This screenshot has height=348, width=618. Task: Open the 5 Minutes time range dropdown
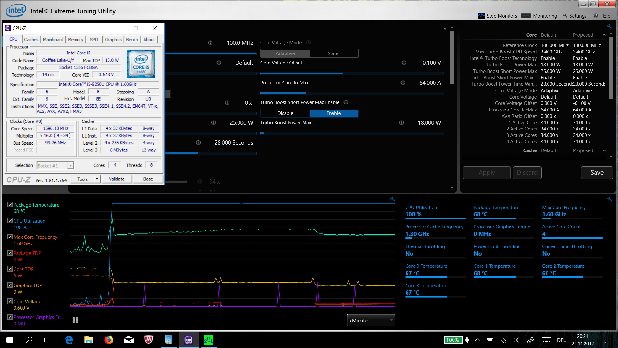(x=371, y=320)
